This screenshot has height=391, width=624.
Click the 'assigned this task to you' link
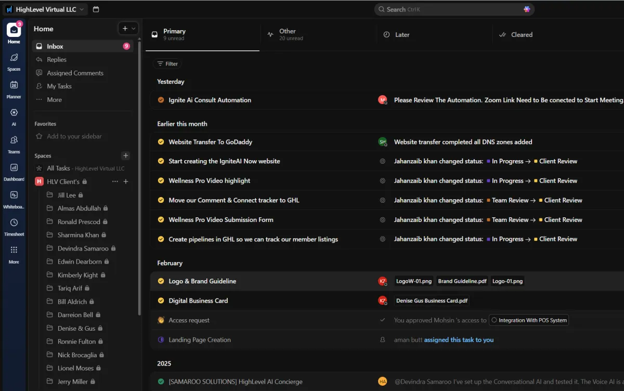459,340
